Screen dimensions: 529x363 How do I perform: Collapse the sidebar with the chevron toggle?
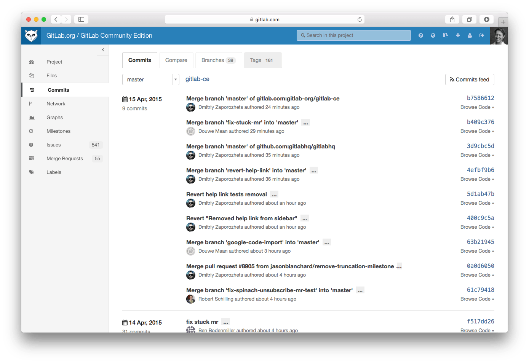pyautogui.click(x=103, y=50)
